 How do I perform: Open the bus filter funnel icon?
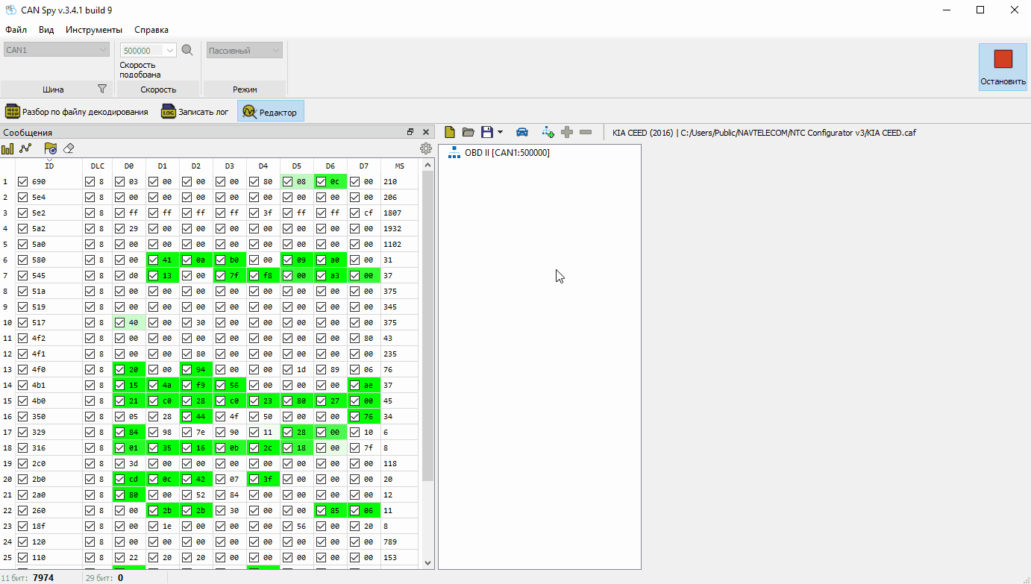102,89
